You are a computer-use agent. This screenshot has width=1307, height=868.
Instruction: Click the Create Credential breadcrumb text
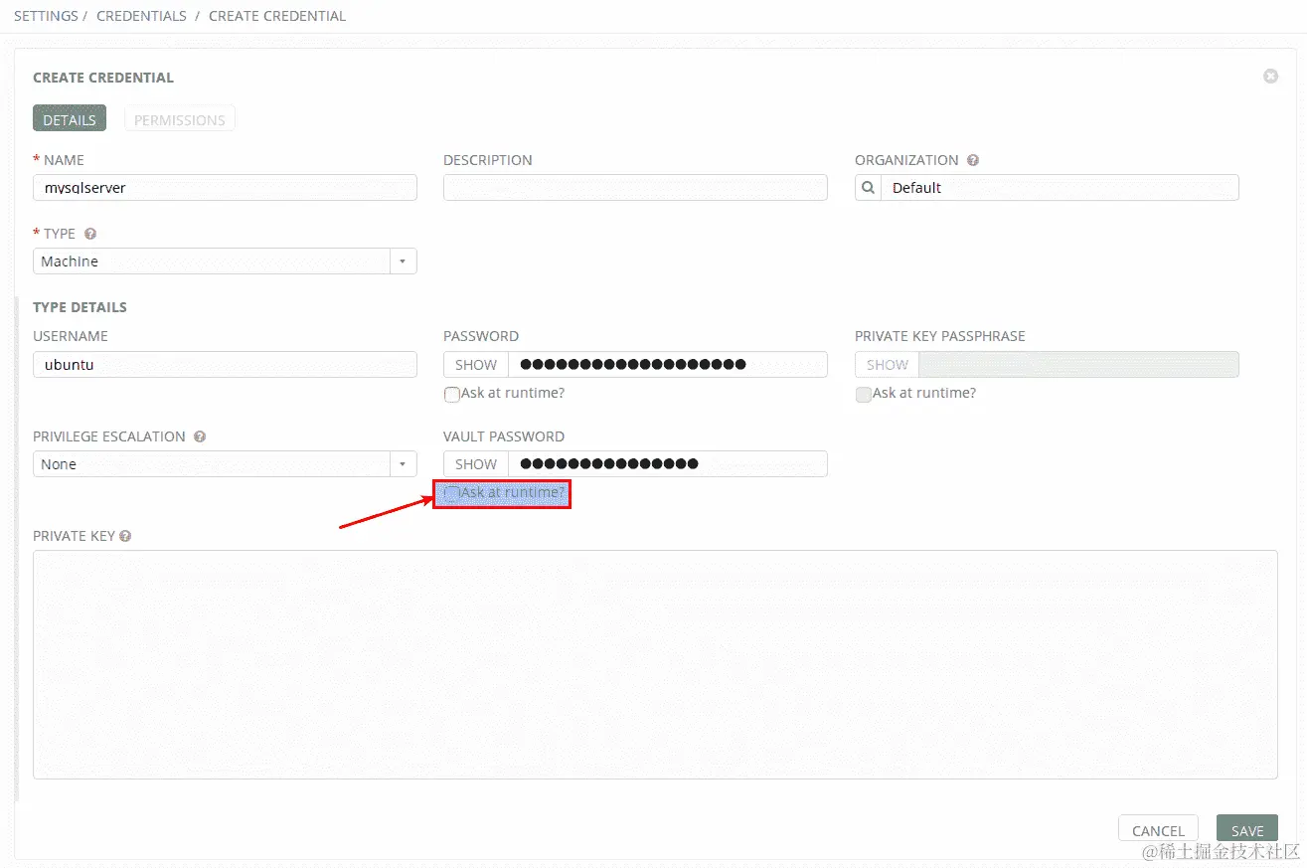tap(277, 16)
